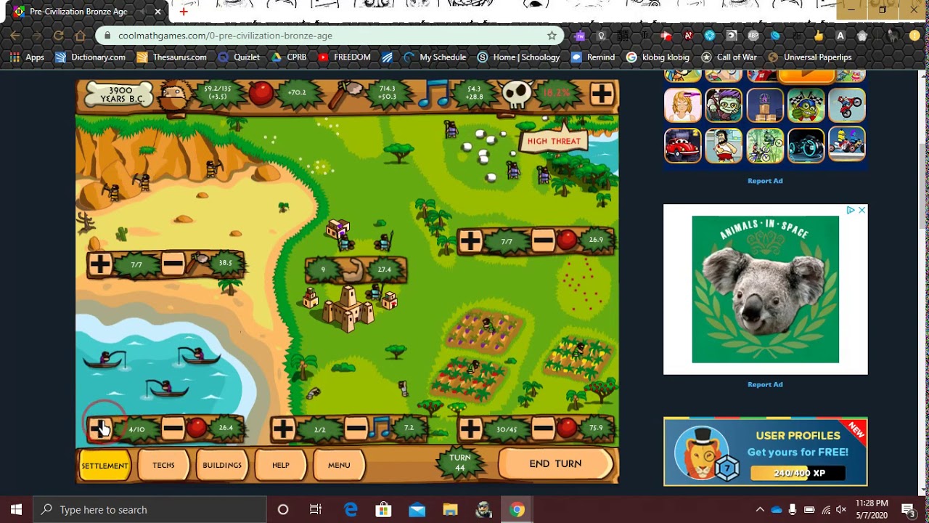The height and width of the screenshot is (523, 929).
Task: Click the ABP Adblock Plus extension icon
Action: point(753,35)
